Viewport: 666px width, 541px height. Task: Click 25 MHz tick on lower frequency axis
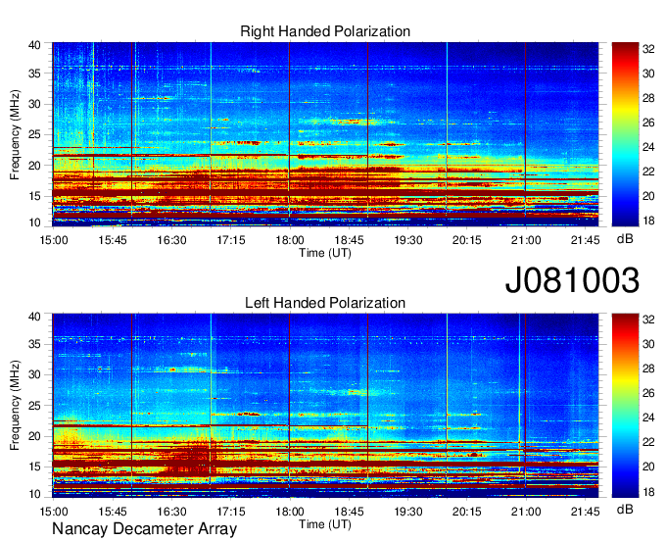click(34, 406)
